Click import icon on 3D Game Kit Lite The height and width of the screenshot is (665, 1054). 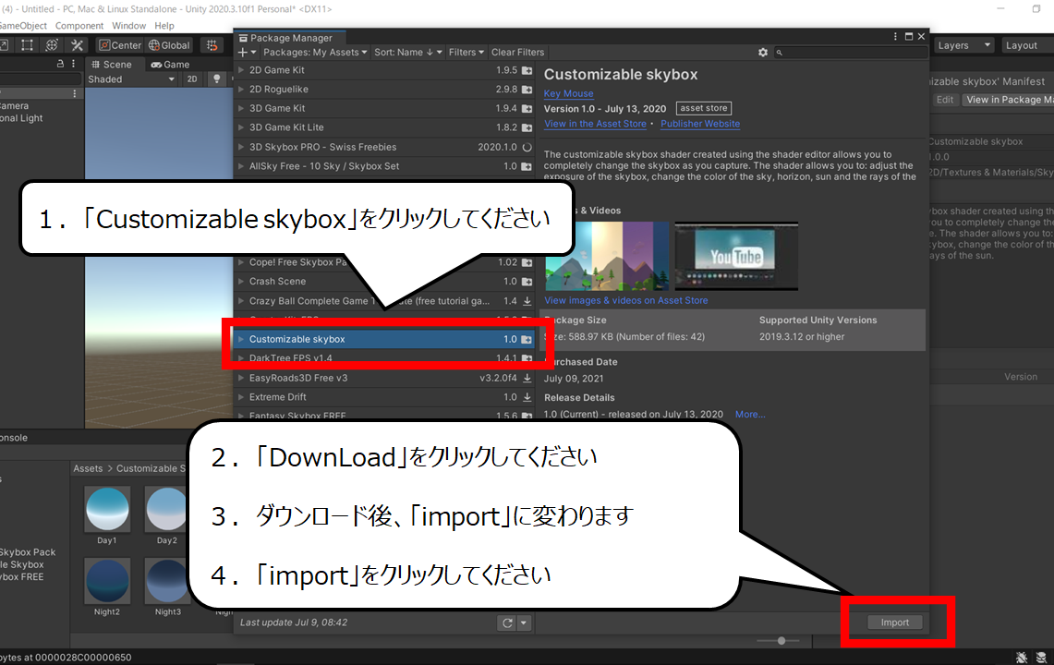pos(527,127)
